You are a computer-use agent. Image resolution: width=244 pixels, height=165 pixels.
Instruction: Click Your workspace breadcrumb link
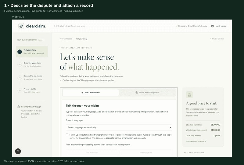point(66,39)
